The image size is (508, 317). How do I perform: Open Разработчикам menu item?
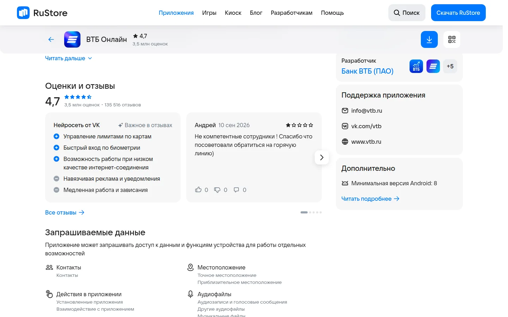coord(292,13)
